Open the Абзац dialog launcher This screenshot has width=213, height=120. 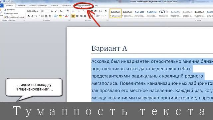click(x=107, y=20)
